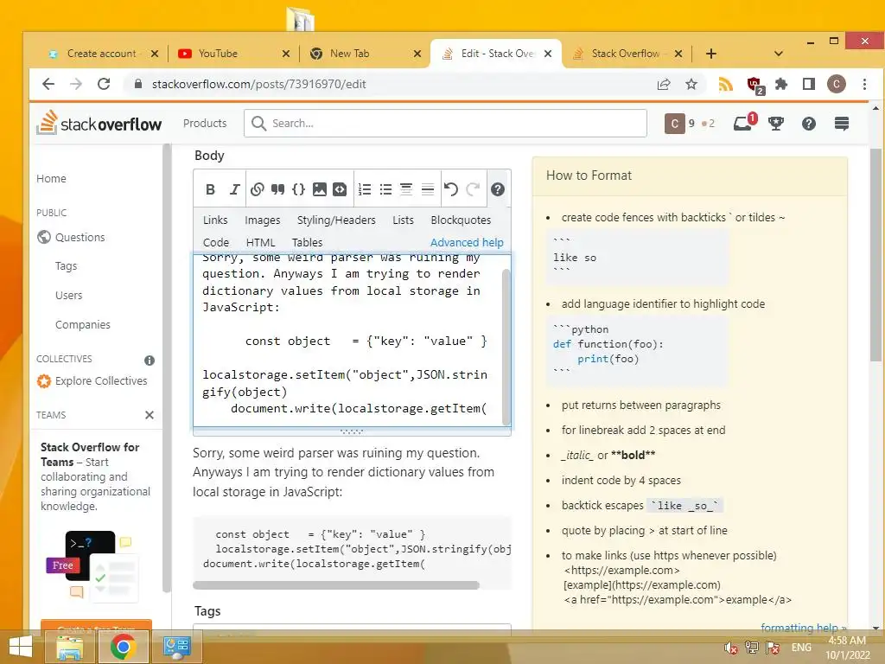Go back to the previous page

[48, 84]
